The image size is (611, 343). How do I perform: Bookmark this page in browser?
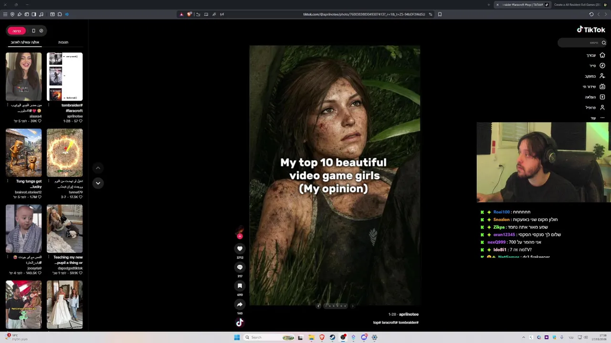(440, 14)
